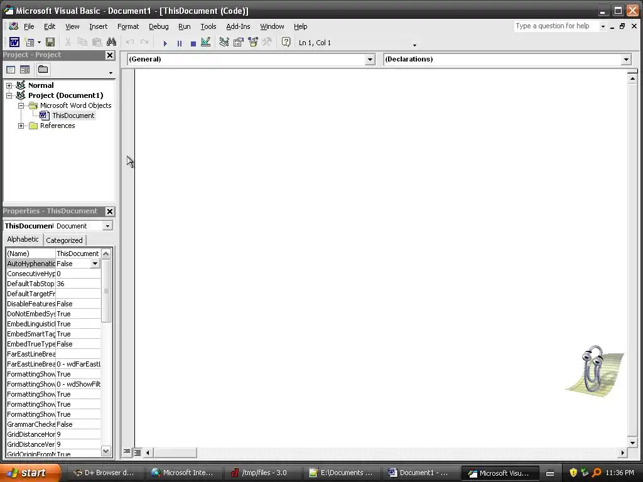Save the document with the floppy disk icon
The height and width of the screenshot is (482, 643).
[x=50, y=42]
